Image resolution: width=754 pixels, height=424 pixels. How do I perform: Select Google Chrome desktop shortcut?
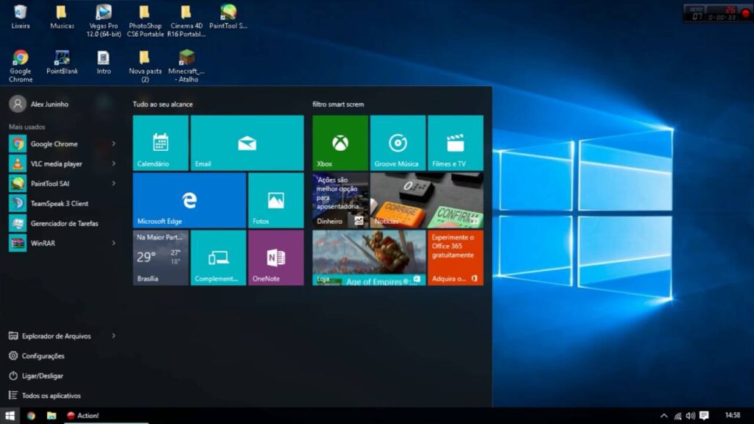click(20, 66)
